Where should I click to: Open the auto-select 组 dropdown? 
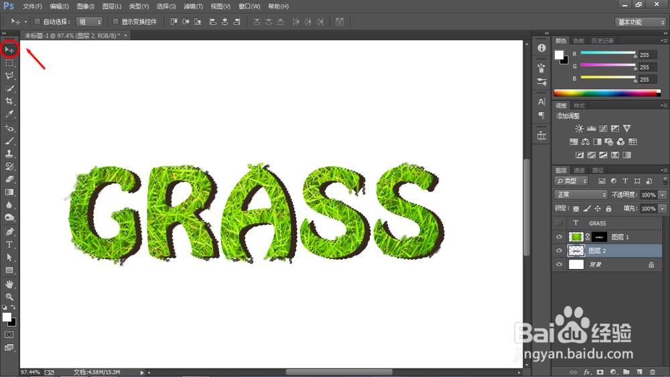[x=89, y=22]
